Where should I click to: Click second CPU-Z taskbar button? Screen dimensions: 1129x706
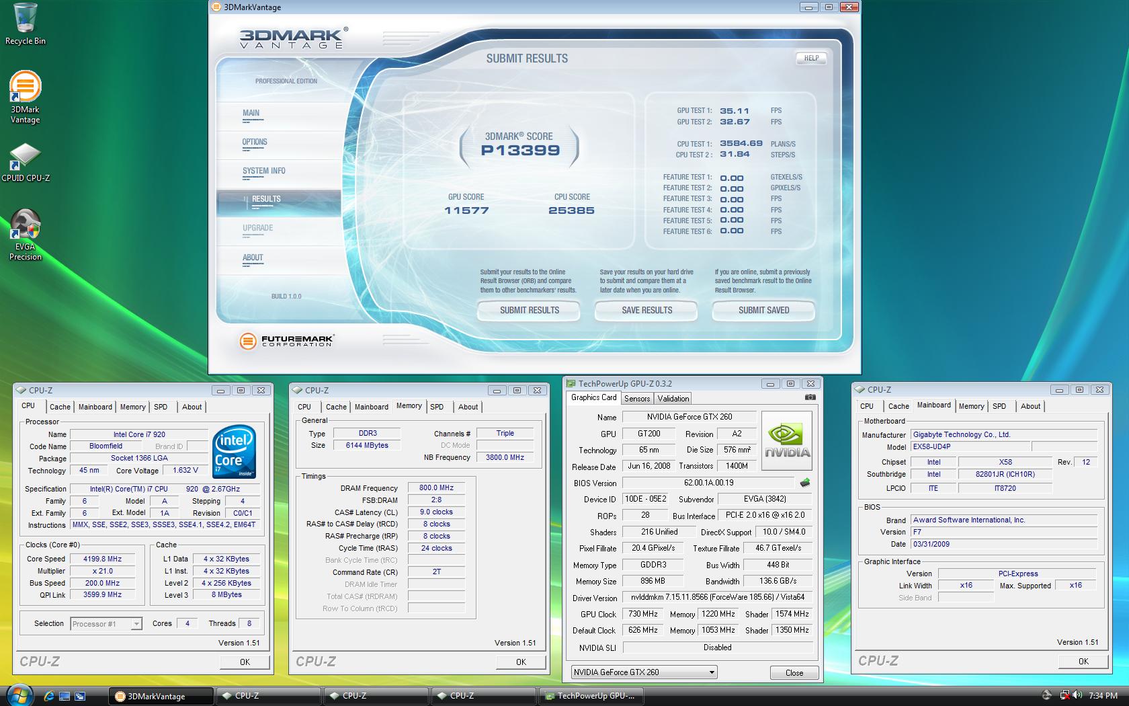376,696
